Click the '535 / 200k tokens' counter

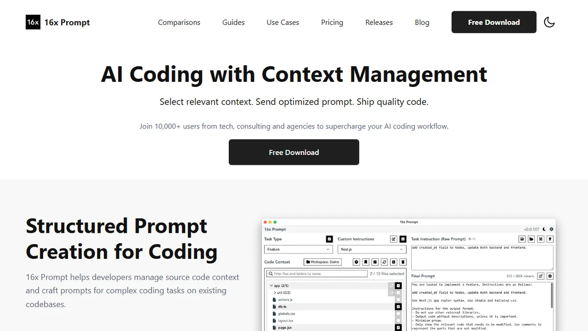(520, 276)
